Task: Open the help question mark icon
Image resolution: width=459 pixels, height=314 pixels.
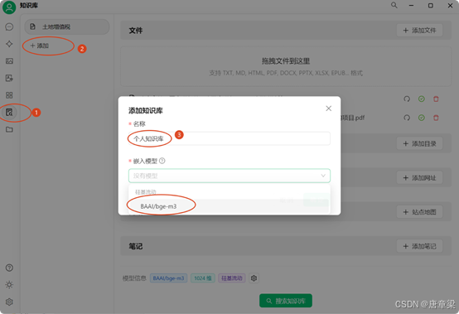Action: (x=9, y=268)
